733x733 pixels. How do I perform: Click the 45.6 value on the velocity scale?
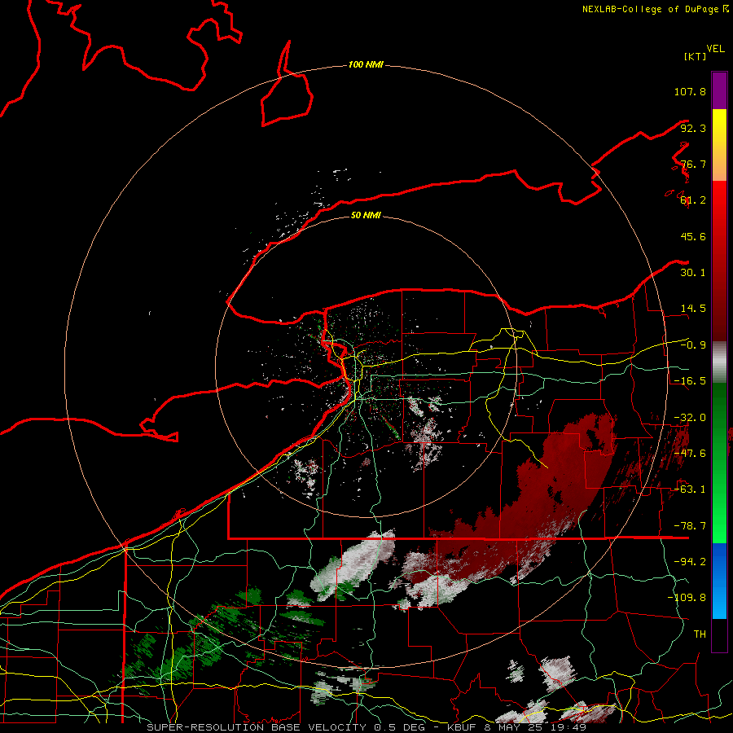[693, 236]
